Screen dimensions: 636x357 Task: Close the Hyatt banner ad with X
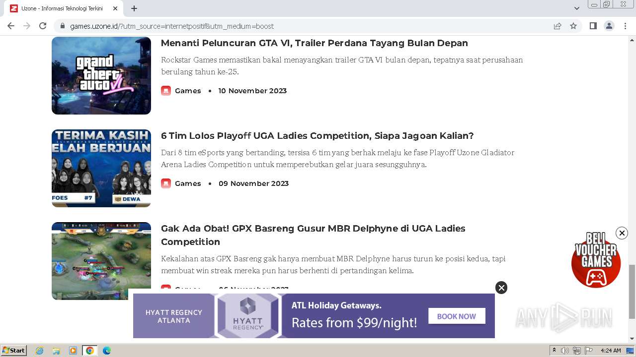point(501,288)
